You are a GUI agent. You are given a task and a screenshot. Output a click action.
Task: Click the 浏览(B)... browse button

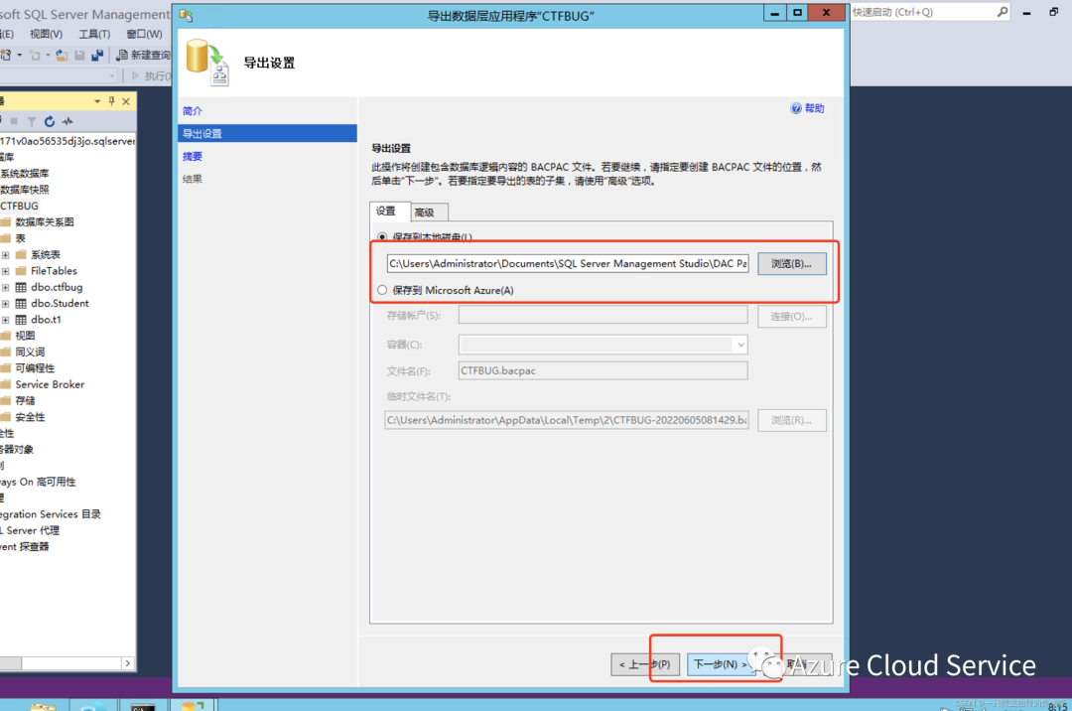click(x=792, y=263)
